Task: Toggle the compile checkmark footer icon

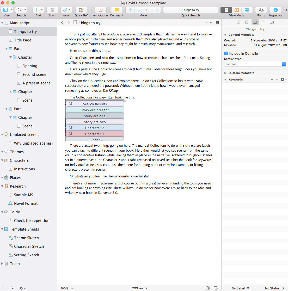Action: pos(216,288)
